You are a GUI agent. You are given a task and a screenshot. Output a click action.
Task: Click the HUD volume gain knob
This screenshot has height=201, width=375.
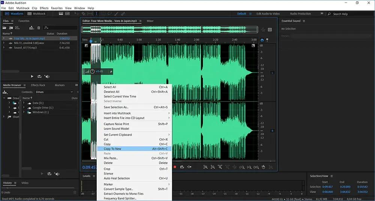pyautogui.click(x=93, y=71)
